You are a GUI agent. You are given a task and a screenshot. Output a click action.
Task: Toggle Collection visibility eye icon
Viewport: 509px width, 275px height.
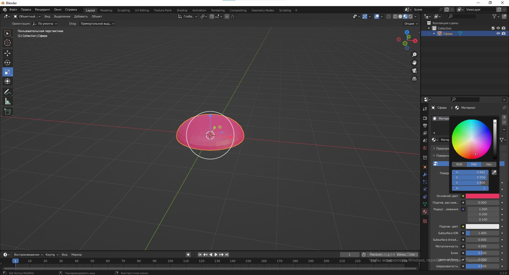point(498,28)
